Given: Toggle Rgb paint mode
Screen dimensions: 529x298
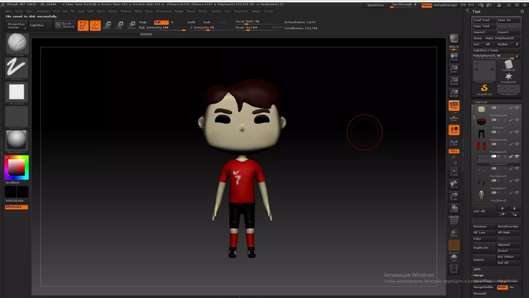Looking at the screenshot, I should pyautogui.click(x=161, y=22).
